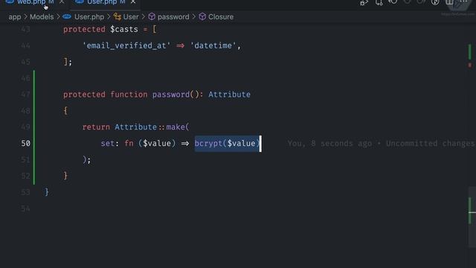Place cursor on '$casts' variable
Viewport: 476px width, 268px height.
[124, 30]
